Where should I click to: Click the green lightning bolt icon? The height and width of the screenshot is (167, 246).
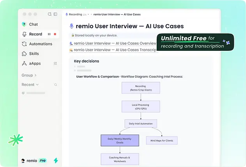point(56,160)
